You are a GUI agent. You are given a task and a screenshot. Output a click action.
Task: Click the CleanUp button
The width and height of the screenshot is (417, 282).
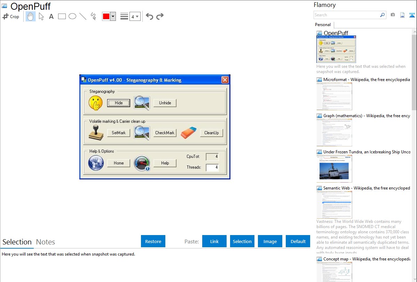211,132
